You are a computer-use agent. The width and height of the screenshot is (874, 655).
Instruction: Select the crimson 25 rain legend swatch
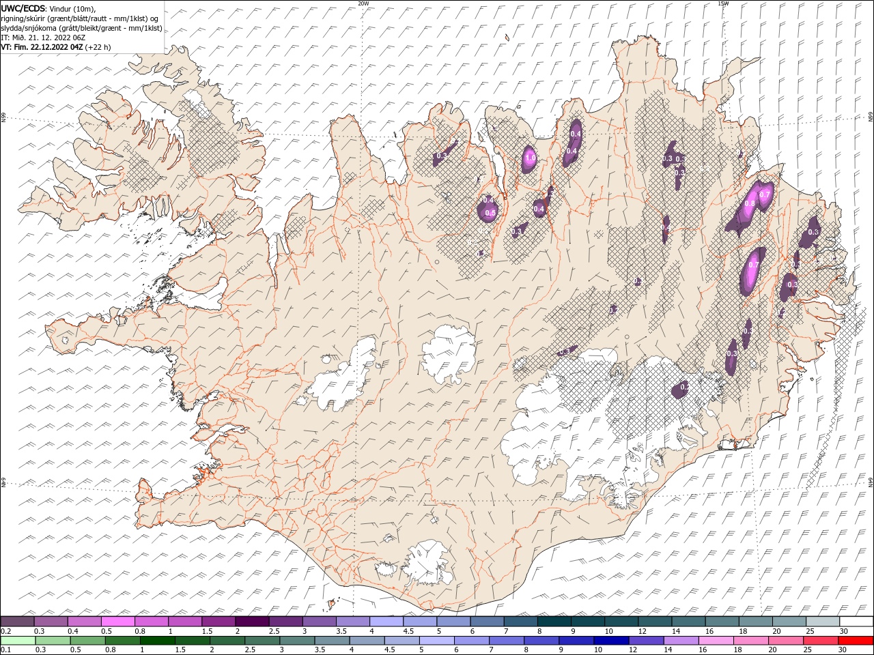820,640
